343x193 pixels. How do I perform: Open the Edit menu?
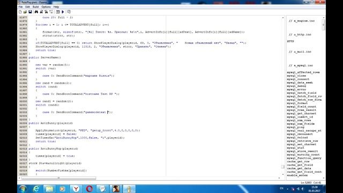[27, 7]
